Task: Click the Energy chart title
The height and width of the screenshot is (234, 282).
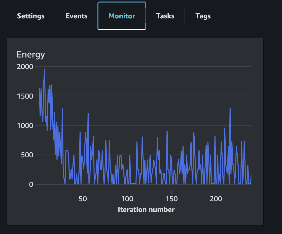Action: [x=31, y=54]
